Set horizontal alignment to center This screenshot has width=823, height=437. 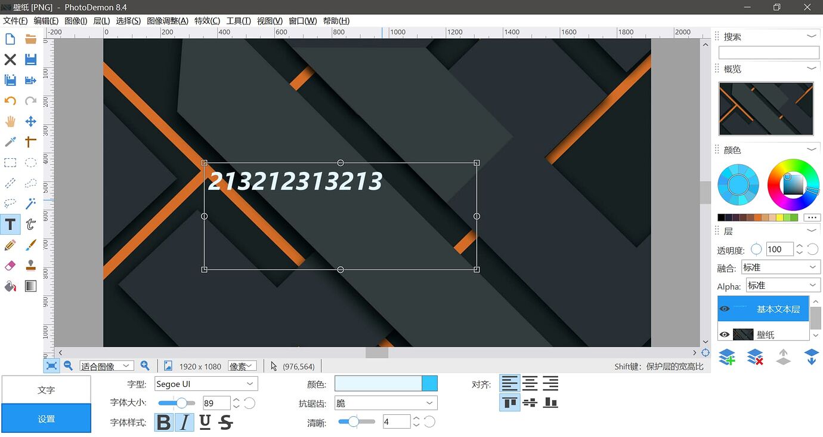(x=530, y=383)
